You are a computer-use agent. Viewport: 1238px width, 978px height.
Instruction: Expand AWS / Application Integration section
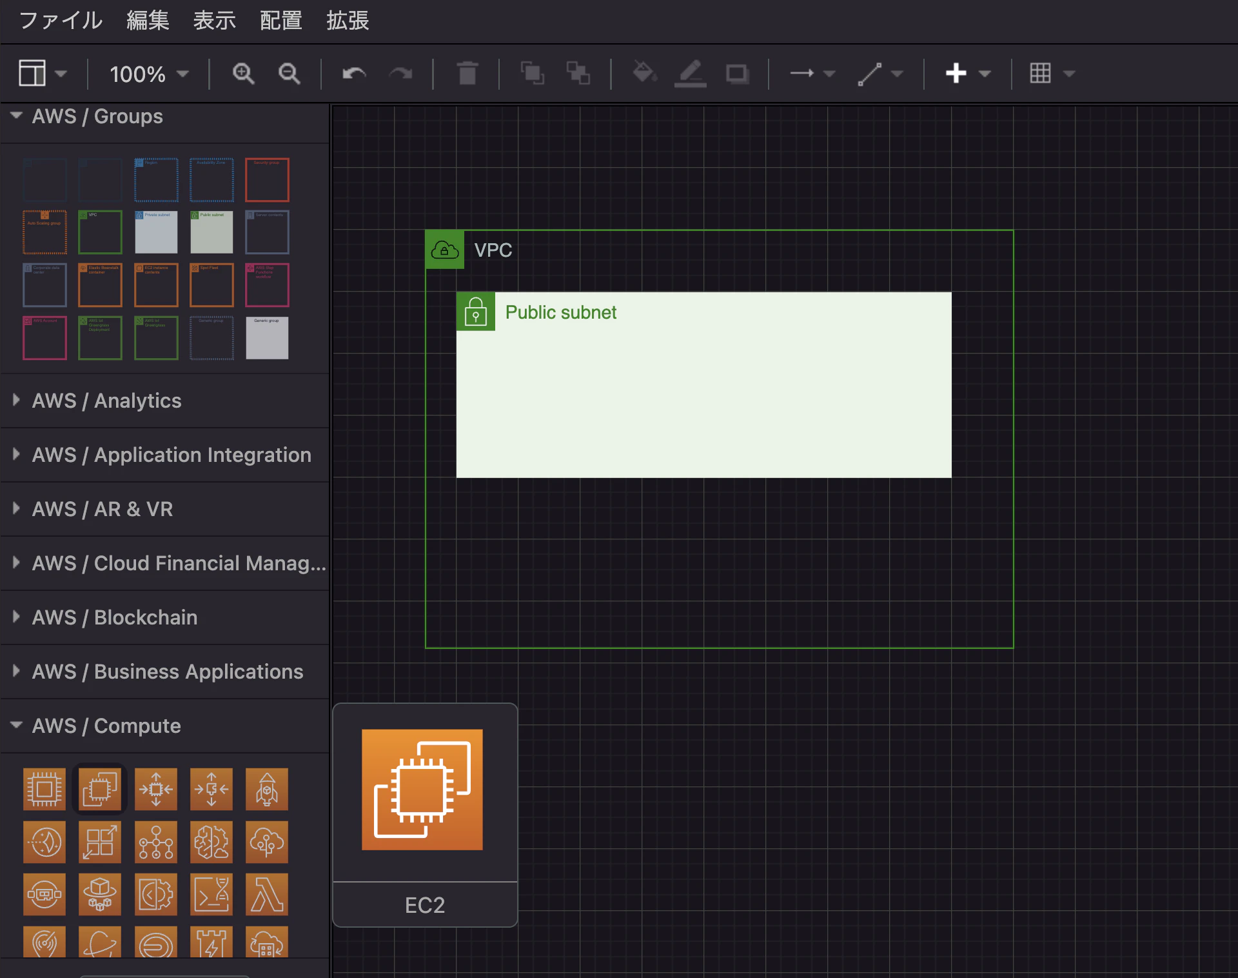[164, 455]
